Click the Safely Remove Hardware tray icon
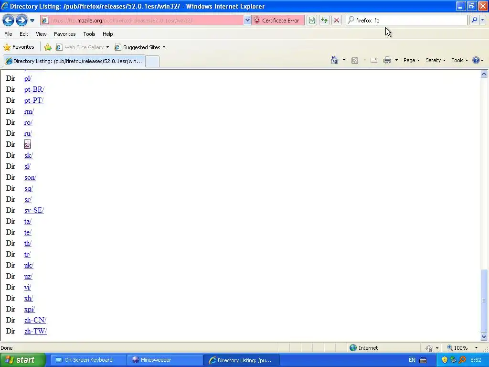Image resolution: width=489 pixels, height=367 pixels. click(x=454, y=360)
